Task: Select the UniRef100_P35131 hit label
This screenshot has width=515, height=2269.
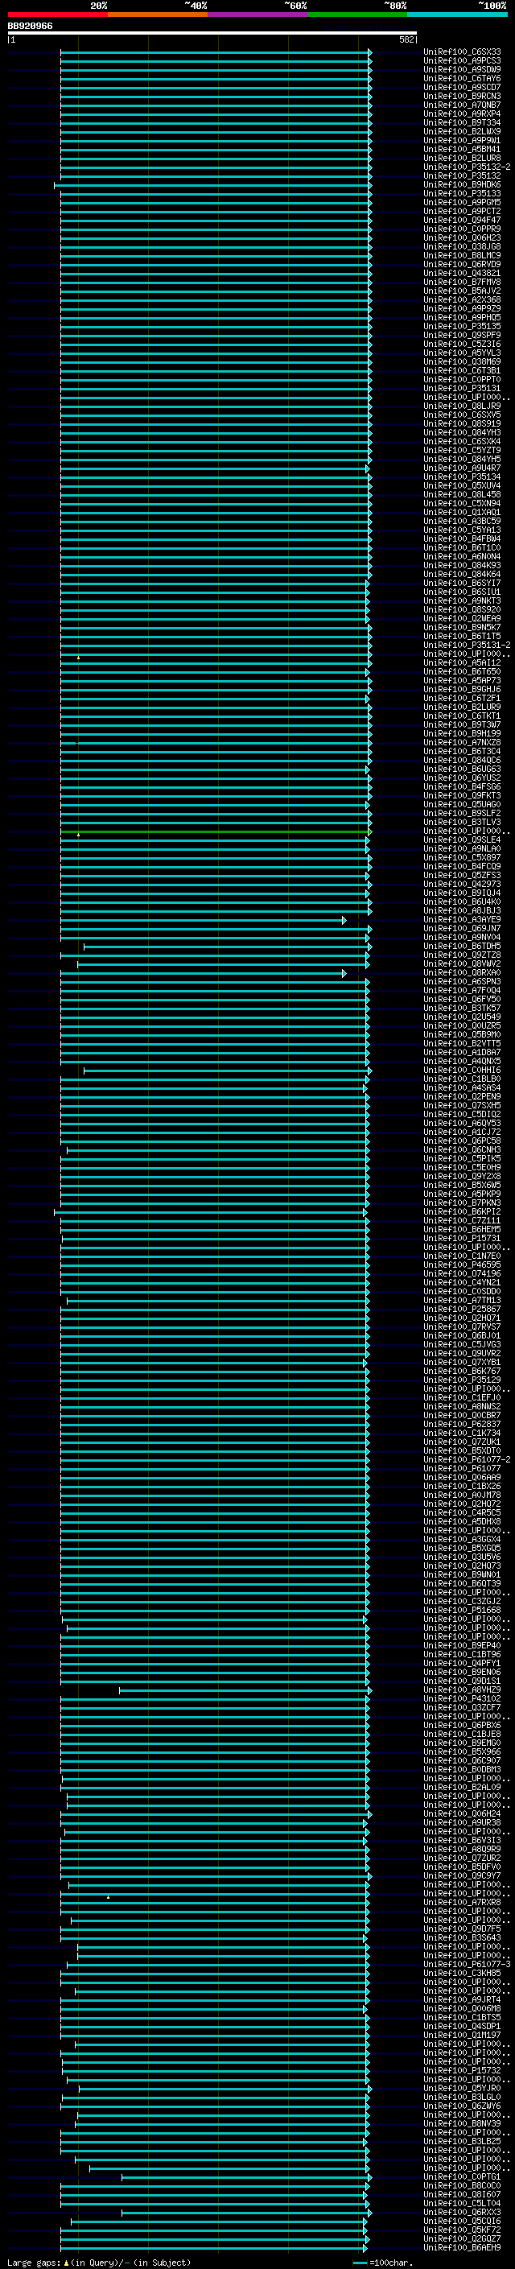Action: (x=462, y=389)
